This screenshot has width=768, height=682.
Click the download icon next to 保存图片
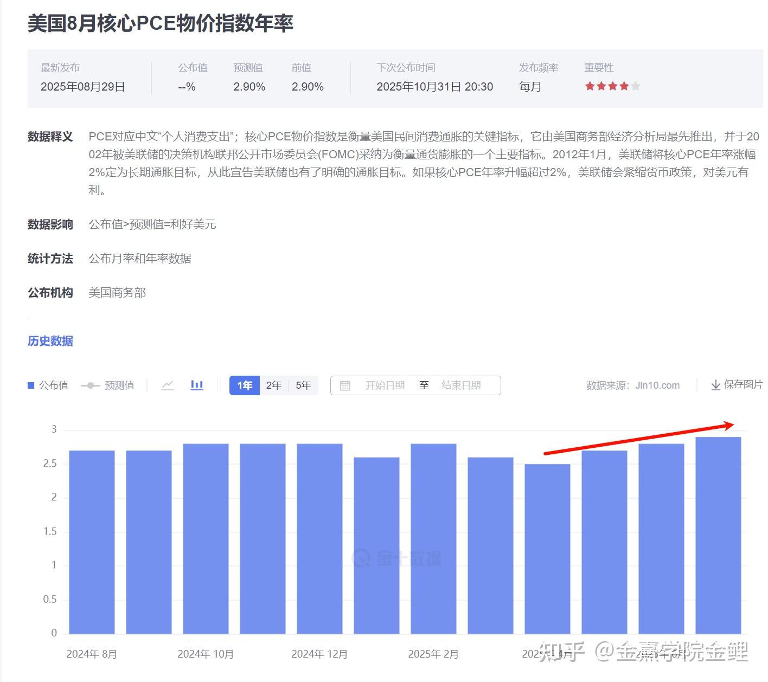(x=715, y=385)
